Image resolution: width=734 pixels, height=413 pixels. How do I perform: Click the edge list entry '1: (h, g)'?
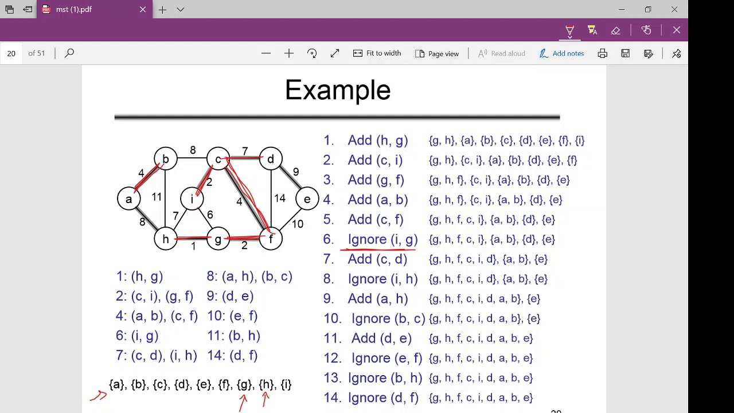pyautogui.click(x=139, y=276)
